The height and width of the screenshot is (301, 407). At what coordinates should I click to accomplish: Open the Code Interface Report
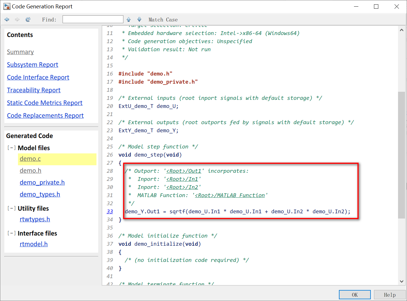[38, 77]
